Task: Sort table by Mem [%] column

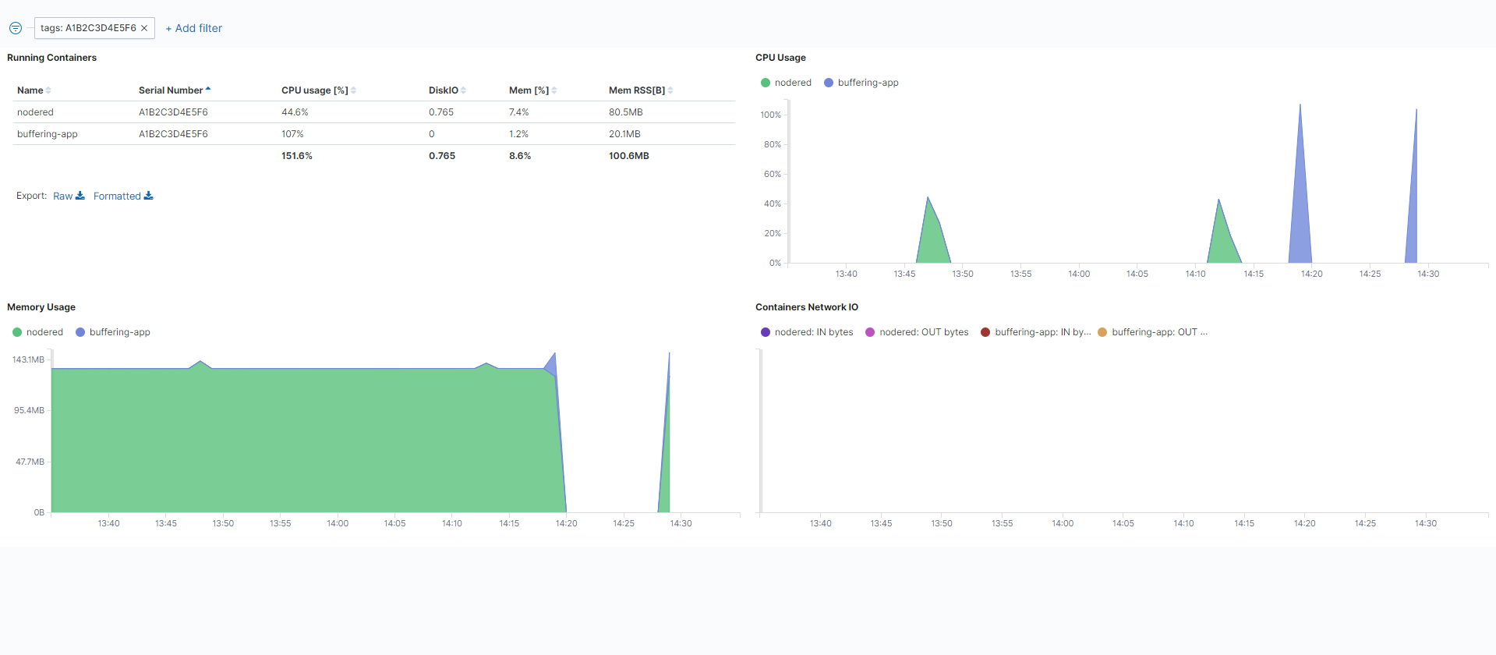Action: [x=533, y=90]
